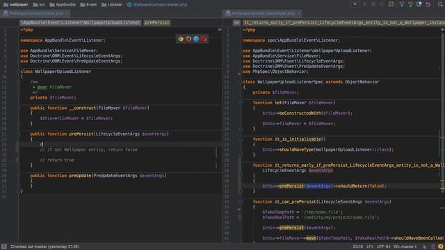Click the blue VCS Update Project icon
Image resolution: width=445 pixels, height=250 pixels.
coord(402,4)
